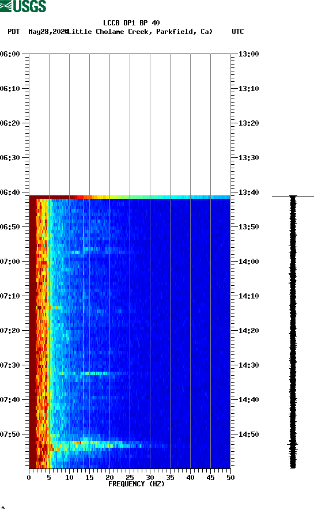Image resolution: width=318 pixels, height=514 pixels.
Task: Click the 50 Hz frequency axis label
Action: coord(230,478)
